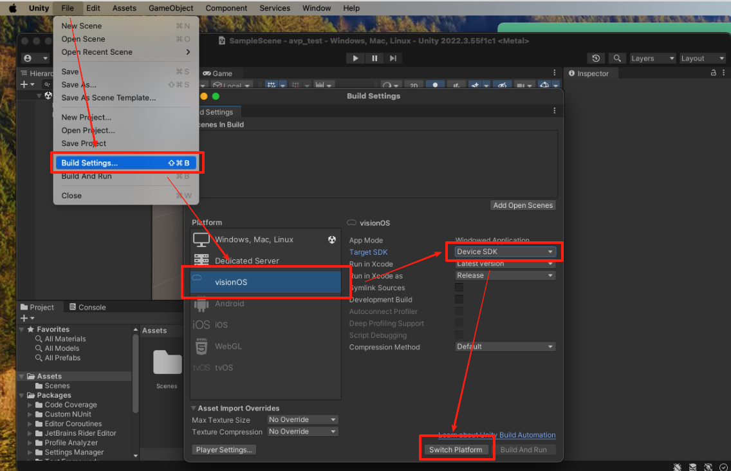
Task: Open the Texture Compression dropdown
Action: tap(302, 432)
